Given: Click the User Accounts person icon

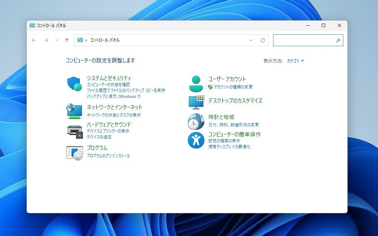Looking at the screenshot, I should (196, 84).
